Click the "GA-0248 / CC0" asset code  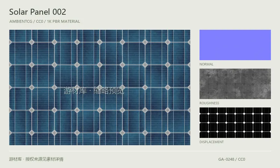232,159
